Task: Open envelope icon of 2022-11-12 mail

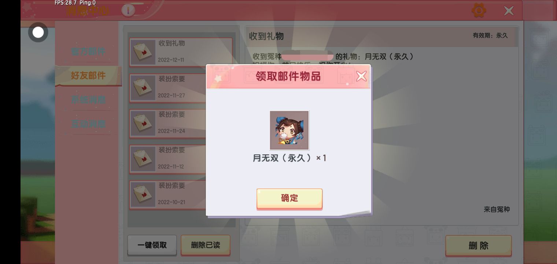Action: point(143,159)
